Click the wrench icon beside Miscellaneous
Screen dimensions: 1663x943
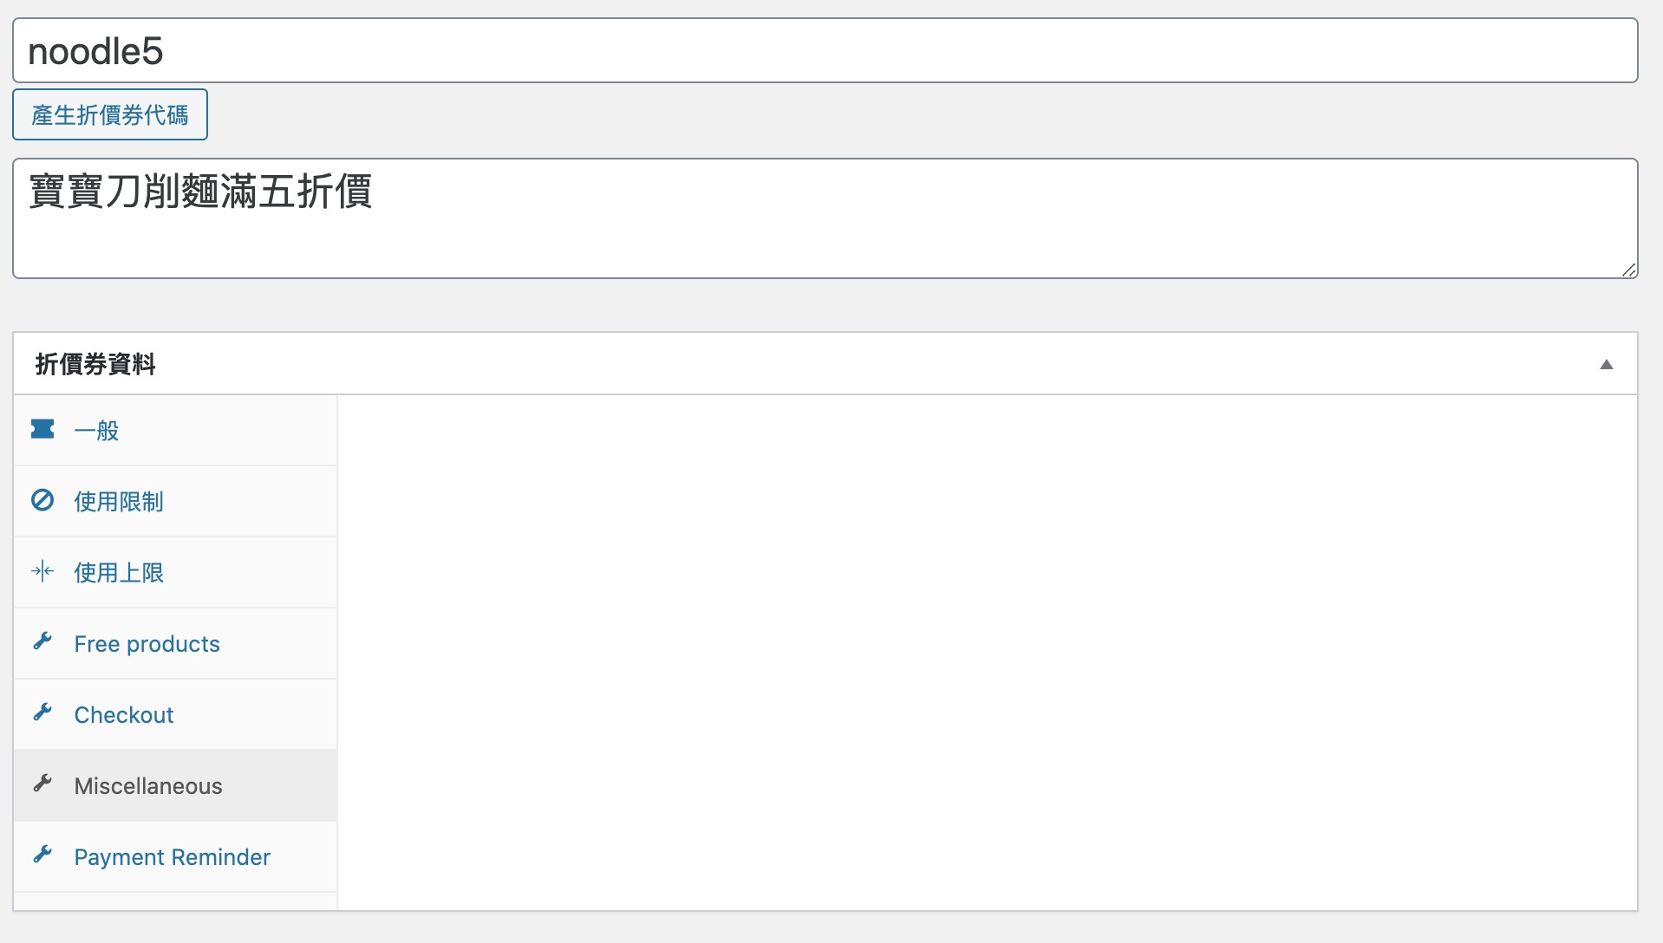tap(42, 784)
